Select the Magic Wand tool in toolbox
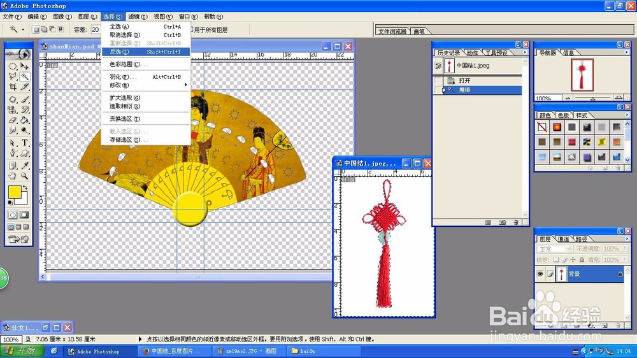 pos(25,76)
